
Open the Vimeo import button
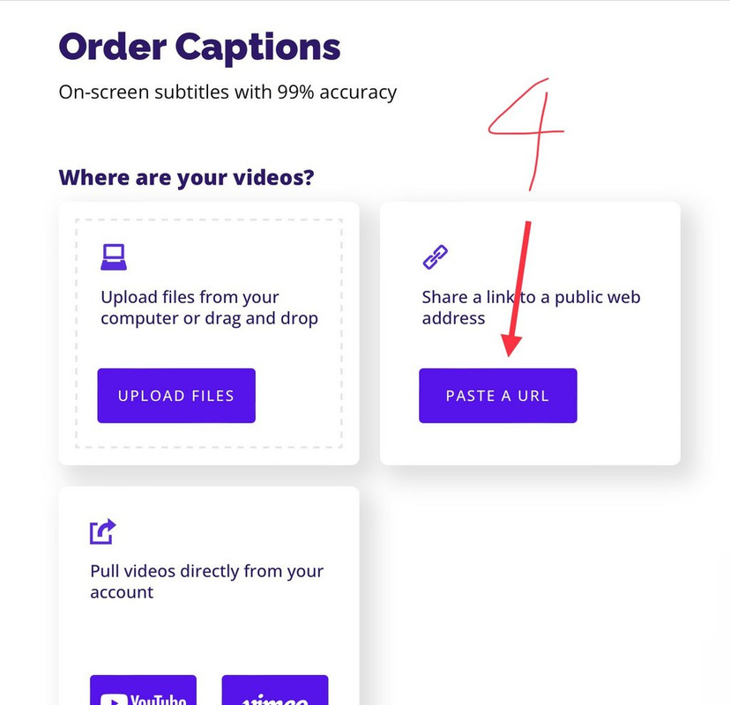pyautogui.click(x=275, y=690)
